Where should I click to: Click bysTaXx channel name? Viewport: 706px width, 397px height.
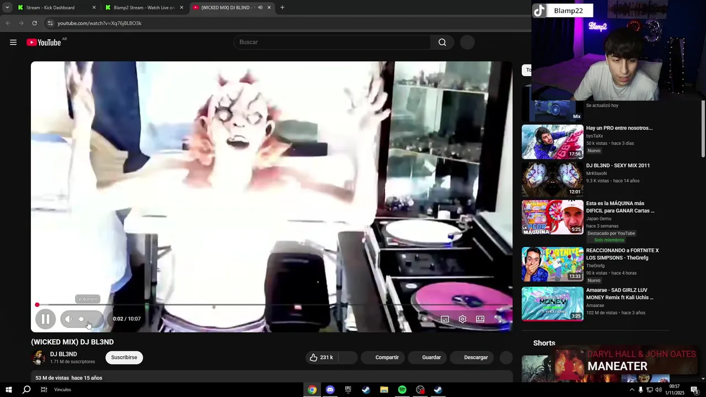click(595, 136)
